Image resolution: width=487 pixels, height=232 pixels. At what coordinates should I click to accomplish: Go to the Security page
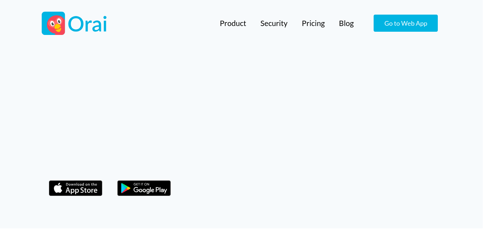pos(274,23)
